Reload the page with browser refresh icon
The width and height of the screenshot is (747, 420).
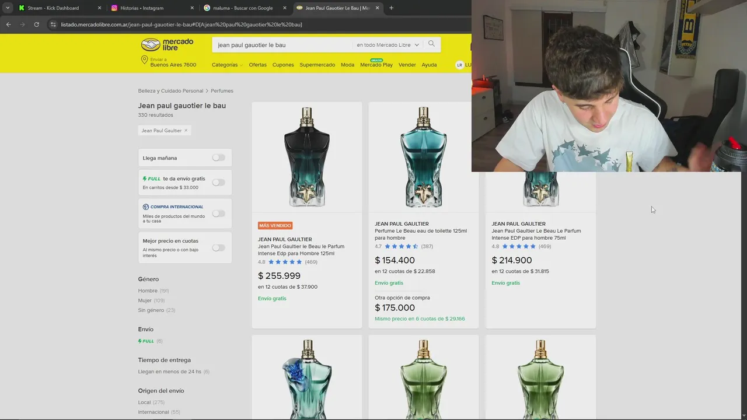pyautogui.click(x=36, y=24)
